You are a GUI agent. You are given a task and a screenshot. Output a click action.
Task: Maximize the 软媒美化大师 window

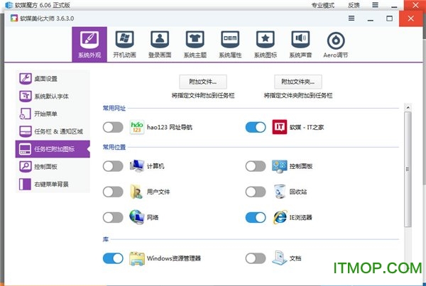(389, 18)
